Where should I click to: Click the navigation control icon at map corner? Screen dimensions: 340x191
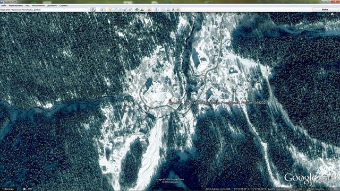332,14
